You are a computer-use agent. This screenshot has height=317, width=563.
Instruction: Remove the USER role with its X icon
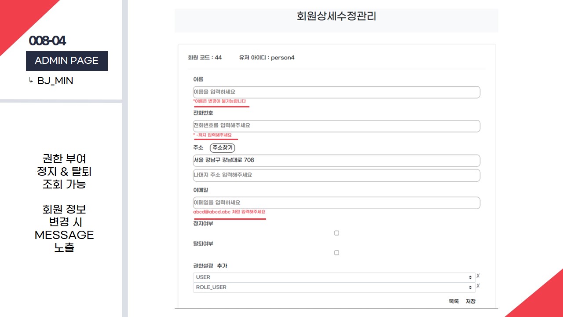click(478, 276)
